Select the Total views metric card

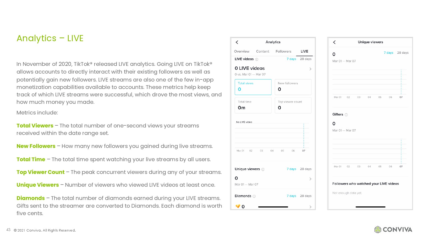coord(253,87)
